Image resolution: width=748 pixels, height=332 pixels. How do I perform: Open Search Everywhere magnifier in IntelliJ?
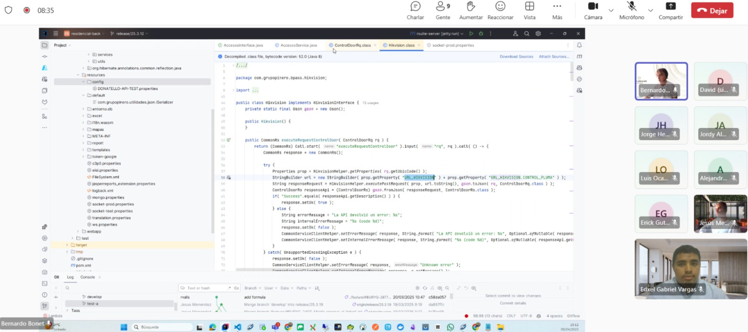[527, 33]
